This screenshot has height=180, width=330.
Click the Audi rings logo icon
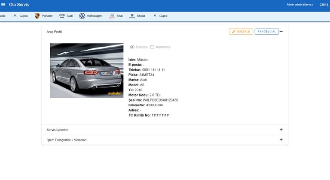[x=62, y=16]
